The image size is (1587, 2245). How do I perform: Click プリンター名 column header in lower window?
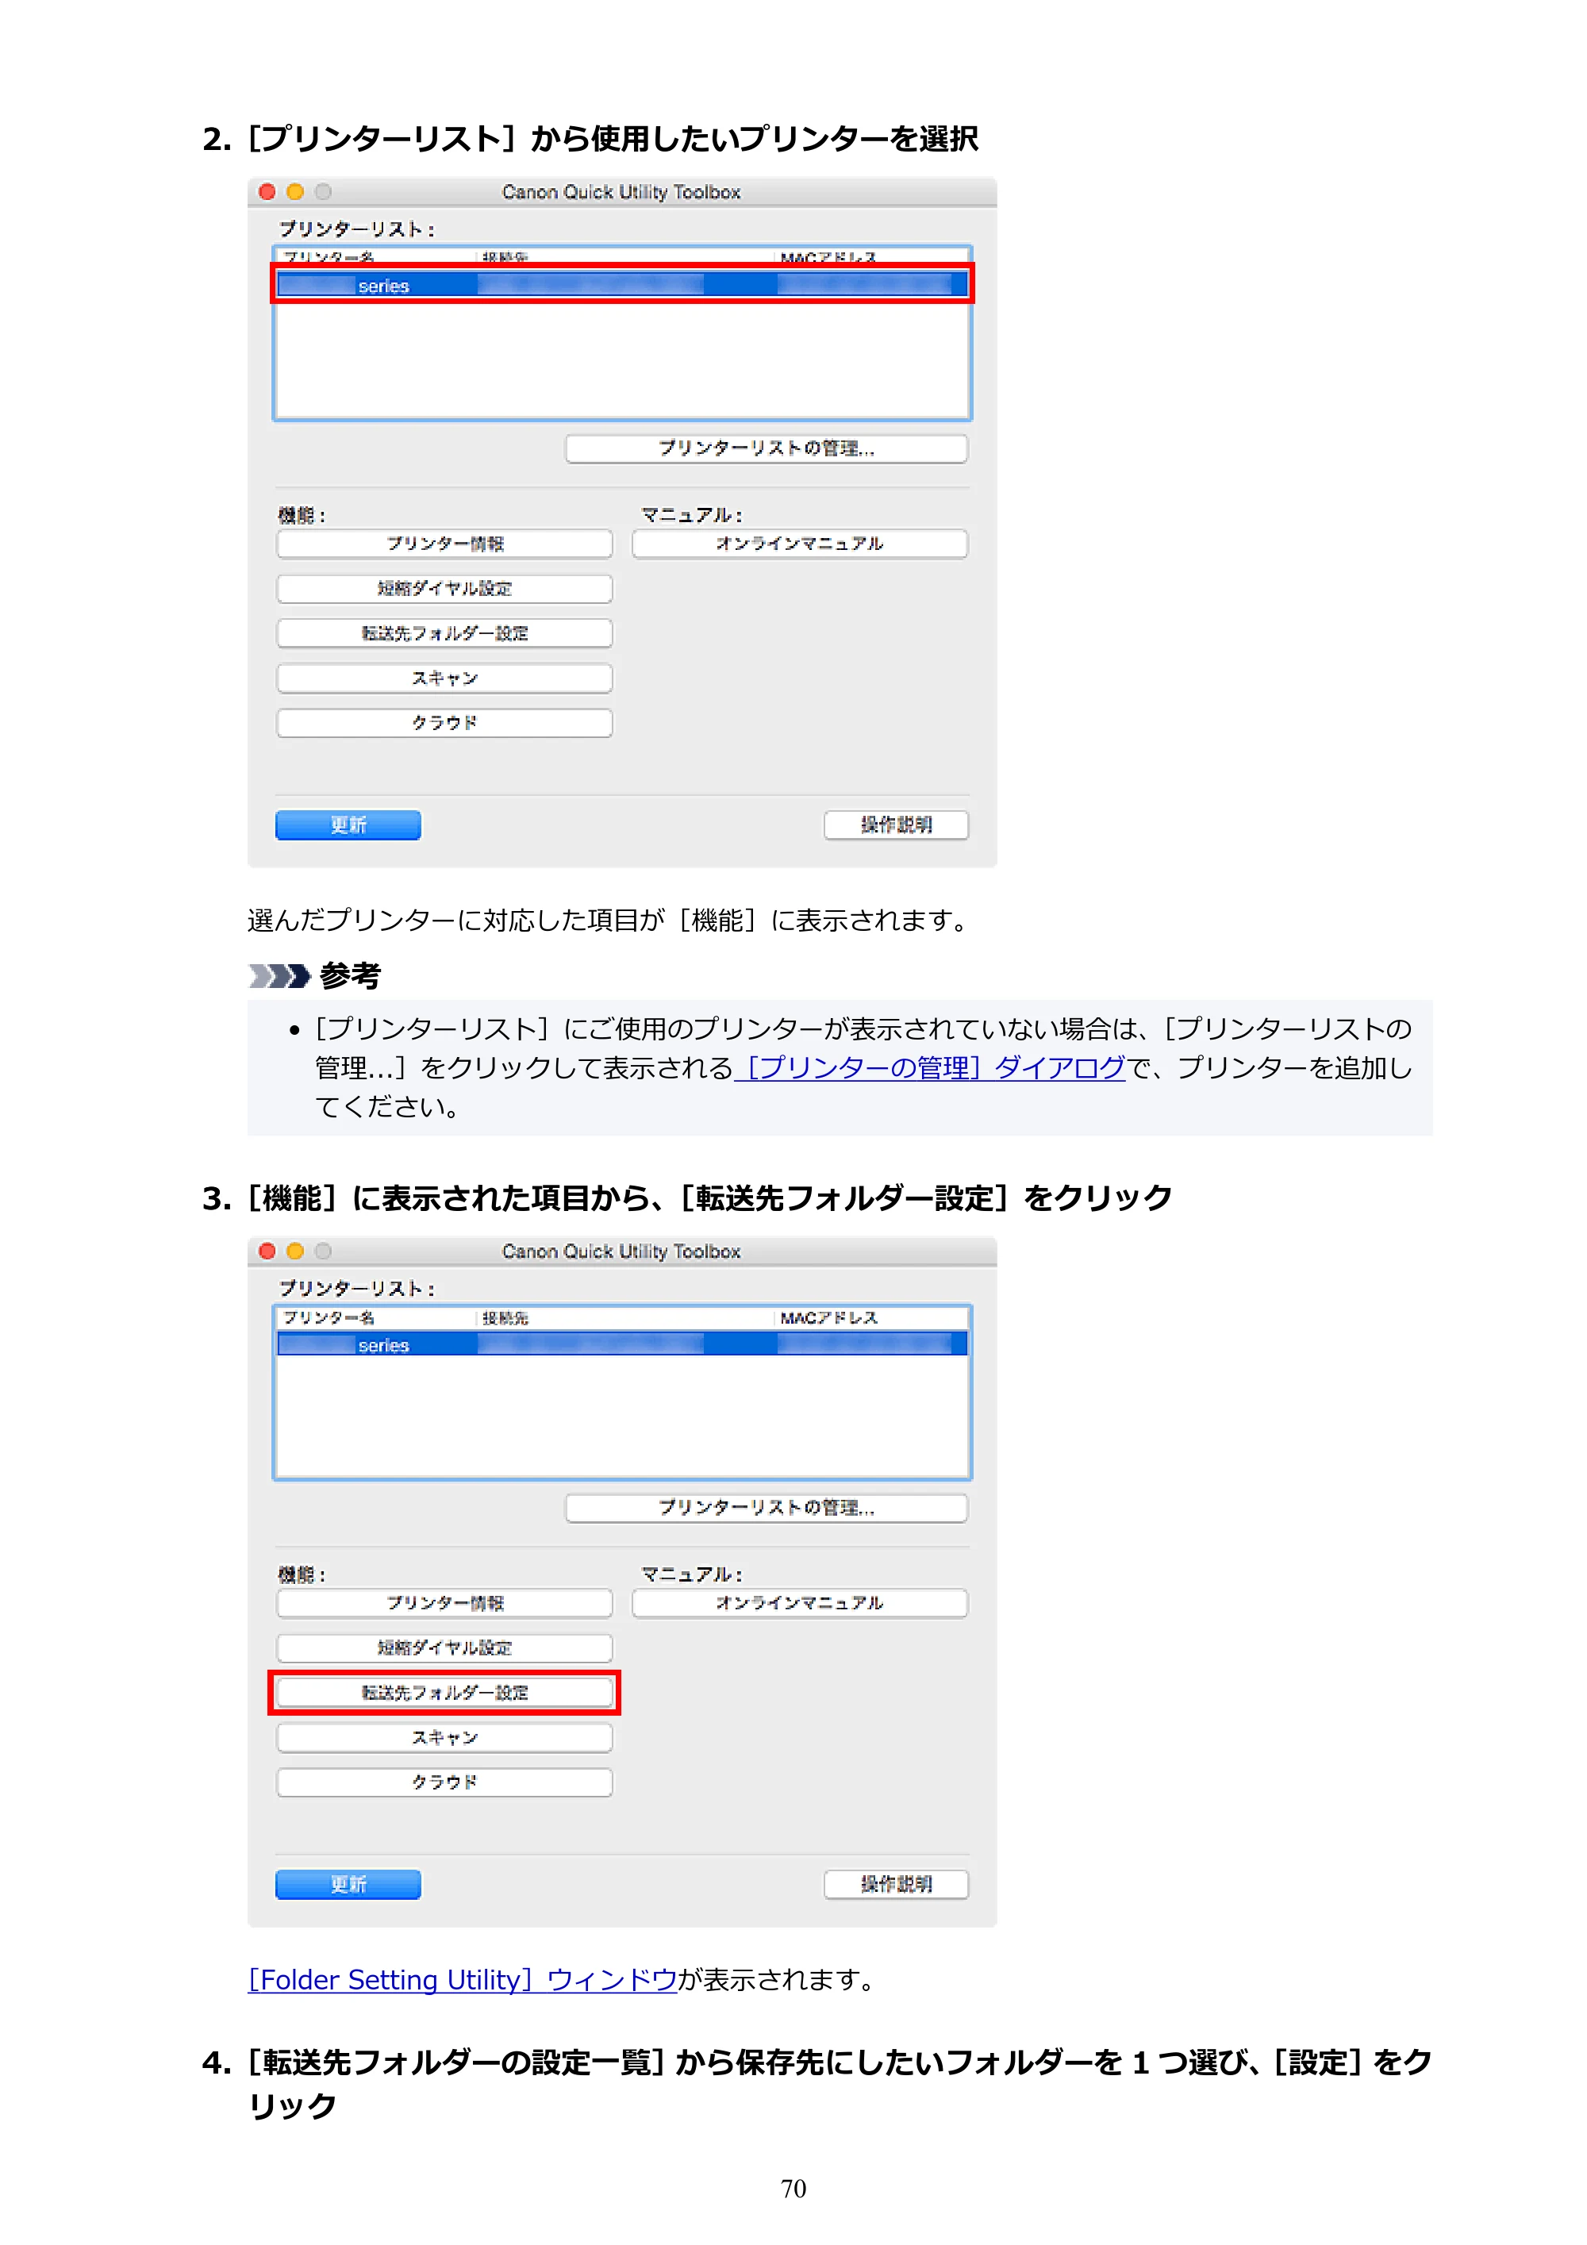(376, 1318)
